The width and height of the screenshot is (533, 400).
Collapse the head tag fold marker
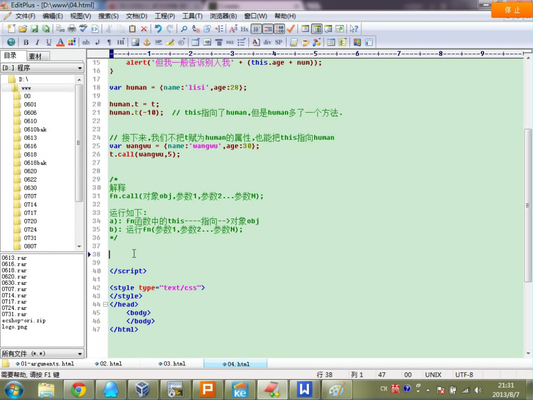(105, 304)
